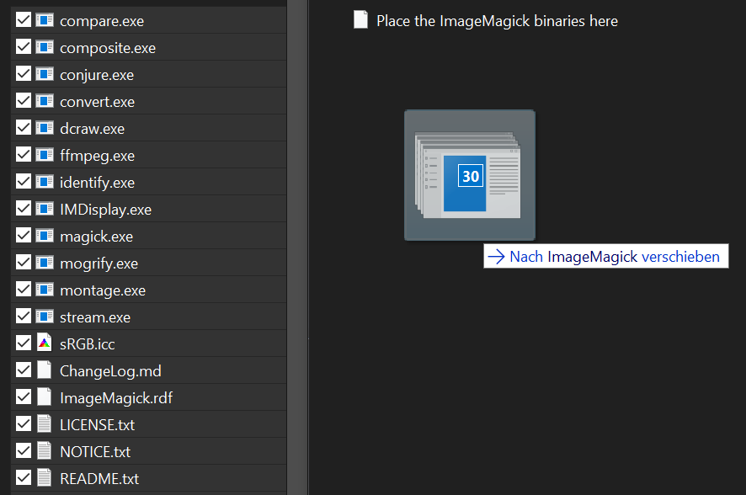Select the identify.exe file name
Screen dimensions: 746x495
[x=97, y=183]
